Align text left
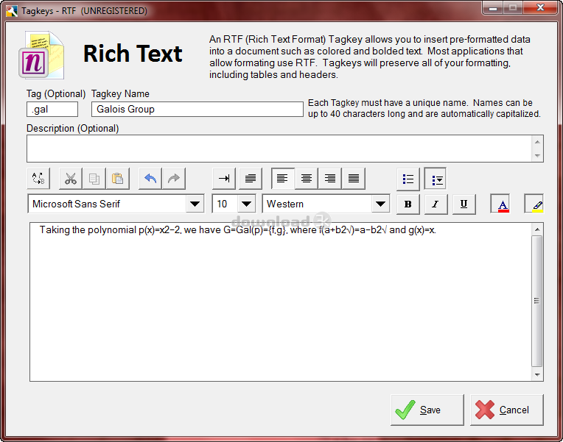 pyautogui.click(x=283, y=179)
